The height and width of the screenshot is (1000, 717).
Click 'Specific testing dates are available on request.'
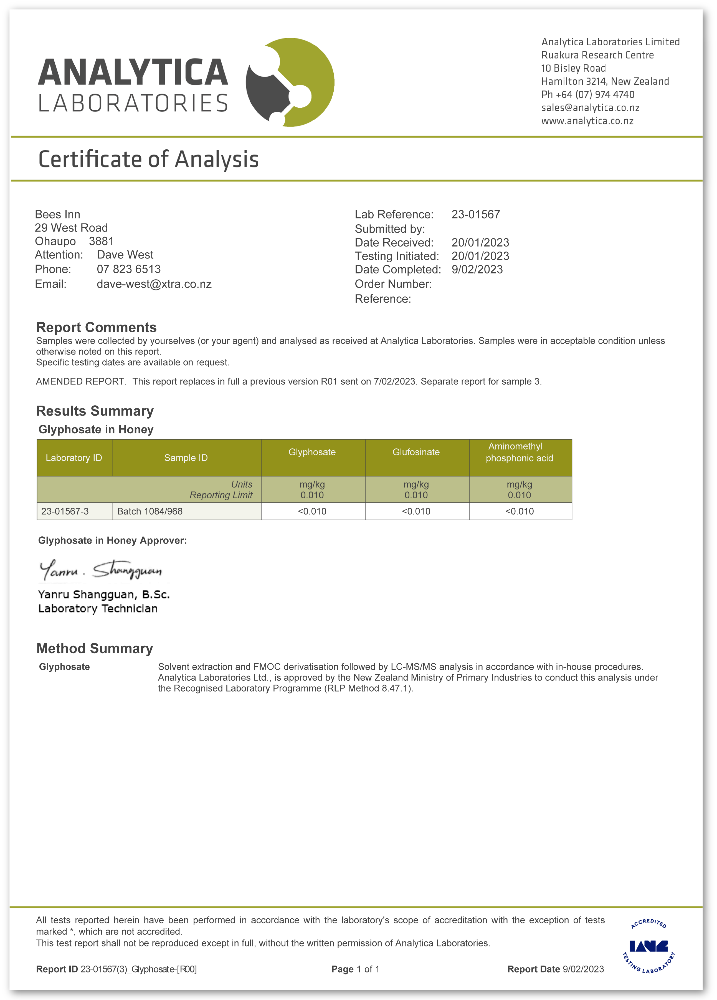[x=133, y=362]
